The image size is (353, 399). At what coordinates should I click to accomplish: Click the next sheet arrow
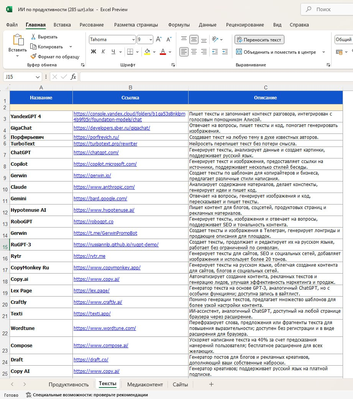[25, 384]
